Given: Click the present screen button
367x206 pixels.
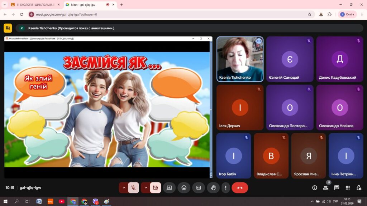Looking at the screenshot, I should pos(169,187).
